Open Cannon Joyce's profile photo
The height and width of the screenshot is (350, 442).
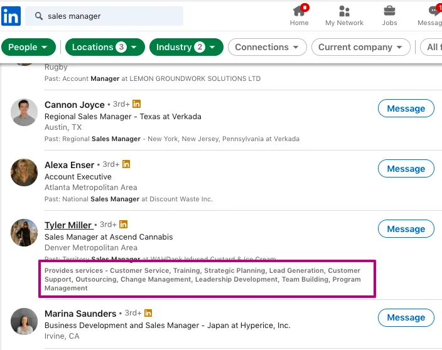24,112
